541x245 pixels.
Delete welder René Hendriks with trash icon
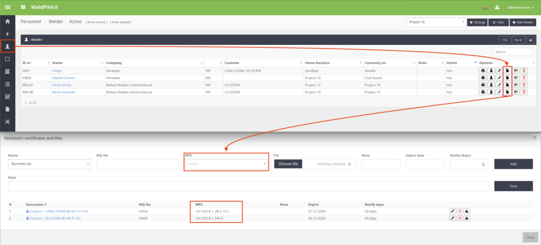(x=524, y=92)
